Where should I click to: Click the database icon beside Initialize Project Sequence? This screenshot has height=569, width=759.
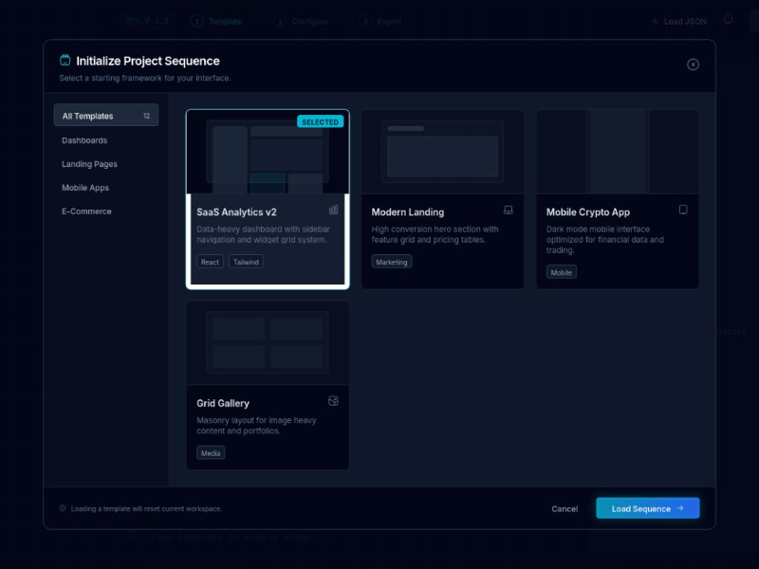65,61
